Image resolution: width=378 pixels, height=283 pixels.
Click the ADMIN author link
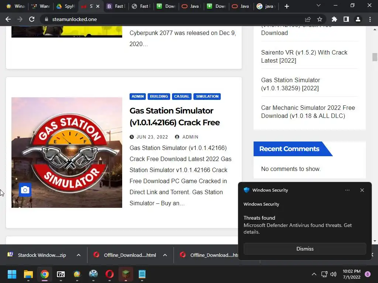click(x=190, y=137)
